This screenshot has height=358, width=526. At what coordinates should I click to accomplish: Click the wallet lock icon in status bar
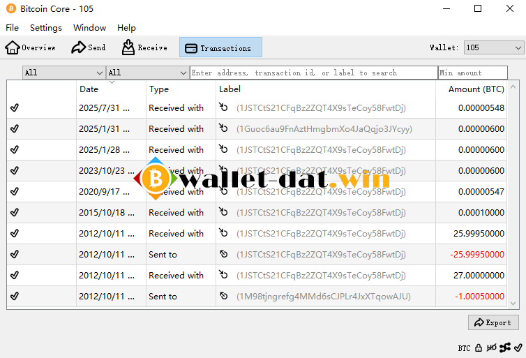point(479,348)
